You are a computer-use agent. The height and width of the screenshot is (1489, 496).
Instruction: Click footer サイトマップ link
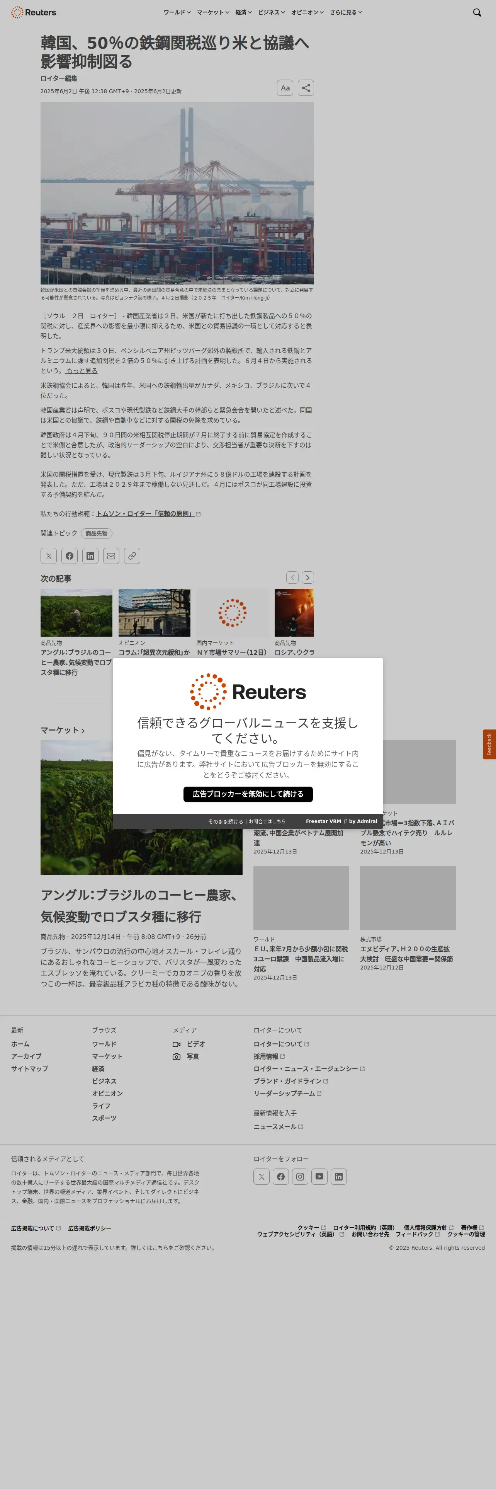29,1068
